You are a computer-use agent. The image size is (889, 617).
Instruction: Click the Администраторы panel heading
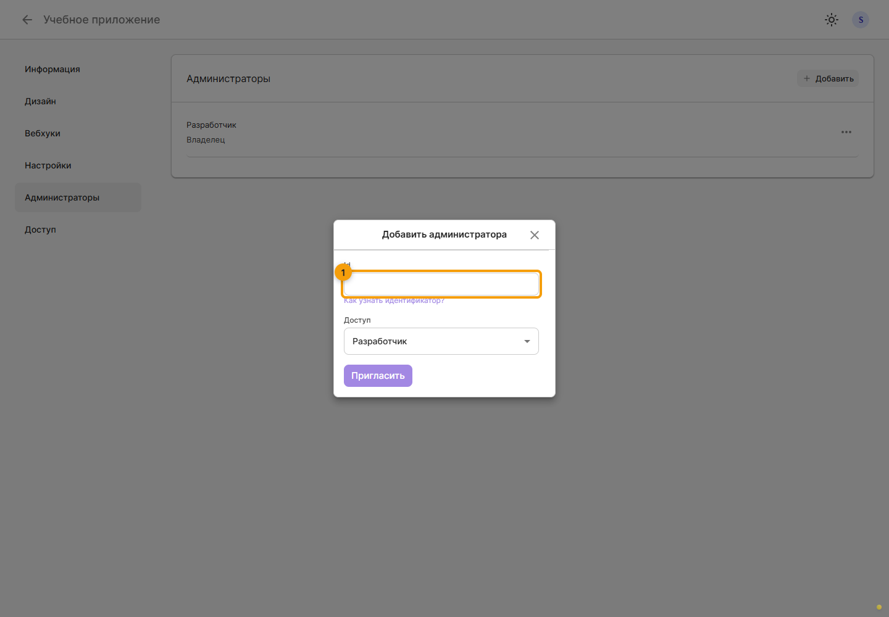click(x=228, y=79)
